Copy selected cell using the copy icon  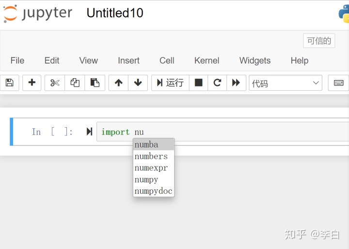pyautogui.click(x=75, y=83)
